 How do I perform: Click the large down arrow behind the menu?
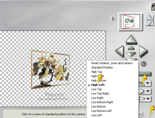131,59
